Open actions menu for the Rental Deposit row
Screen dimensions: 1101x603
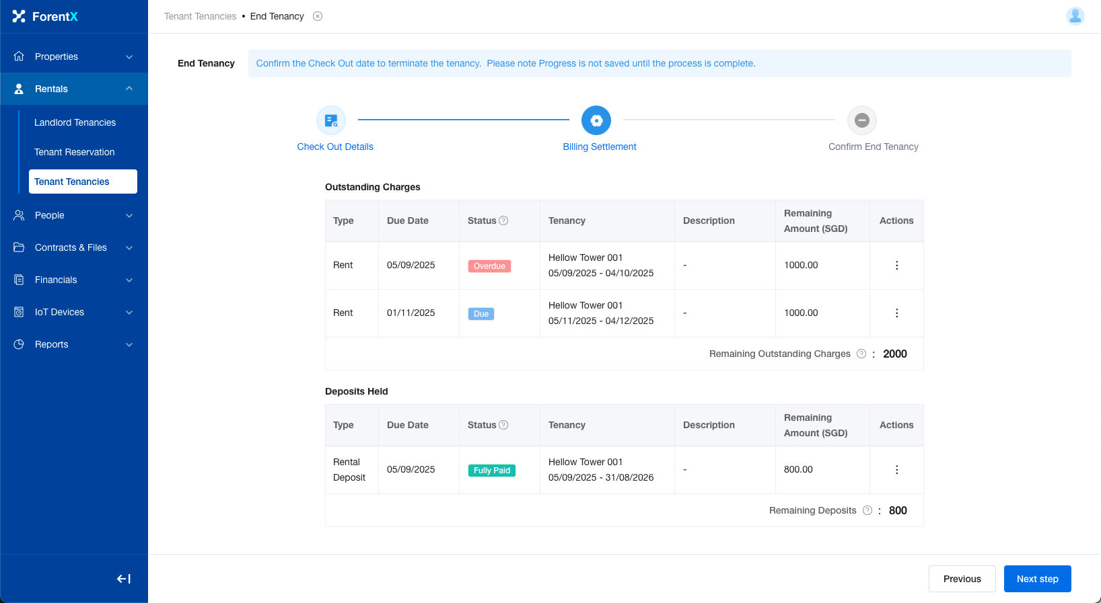896,470
